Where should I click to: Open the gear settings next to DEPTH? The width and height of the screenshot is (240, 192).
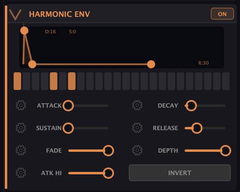(137, 150)
